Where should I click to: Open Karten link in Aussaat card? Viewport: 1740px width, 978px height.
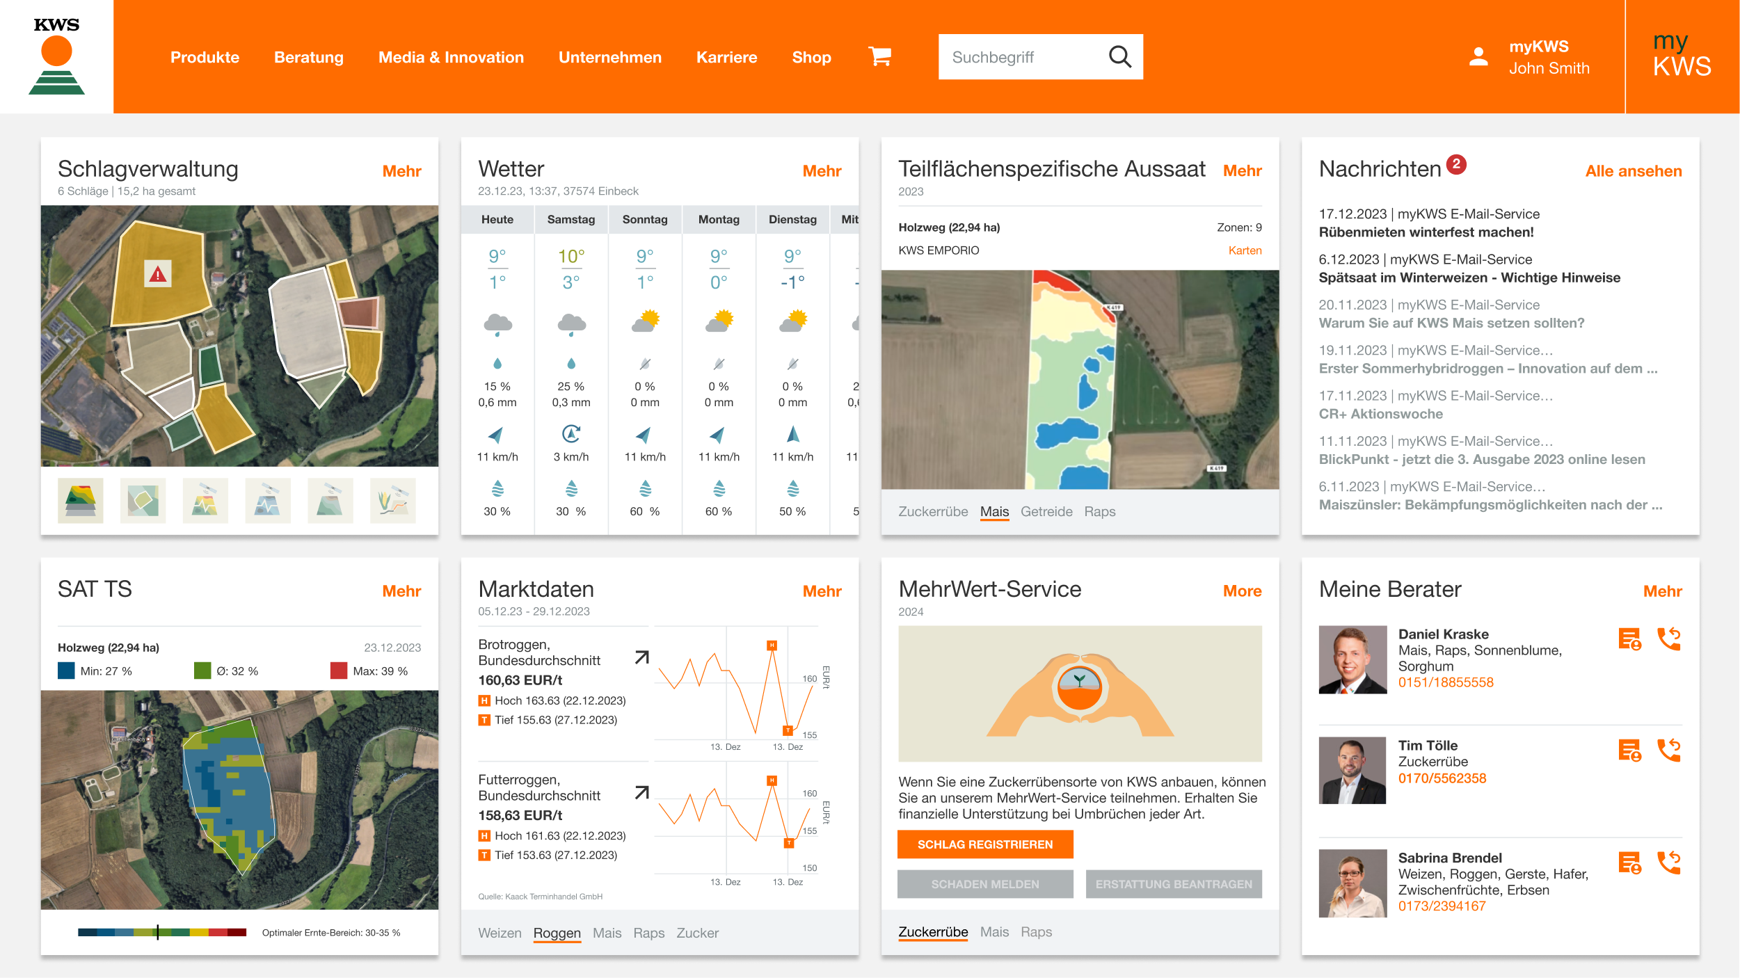(1245, 250)
